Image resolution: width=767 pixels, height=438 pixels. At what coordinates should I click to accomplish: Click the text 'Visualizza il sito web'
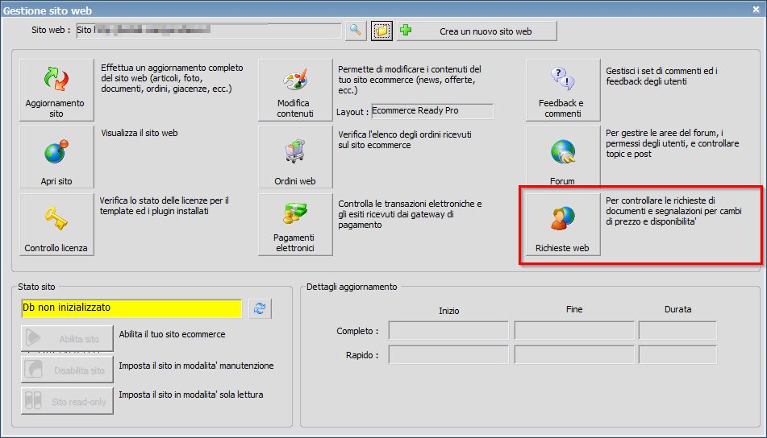click(140, 134)
